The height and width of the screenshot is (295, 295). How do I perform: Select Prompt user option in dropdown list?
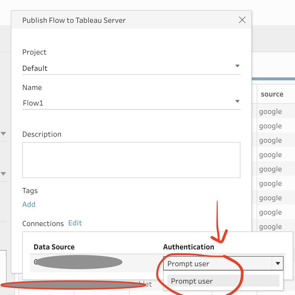(223, 281)
